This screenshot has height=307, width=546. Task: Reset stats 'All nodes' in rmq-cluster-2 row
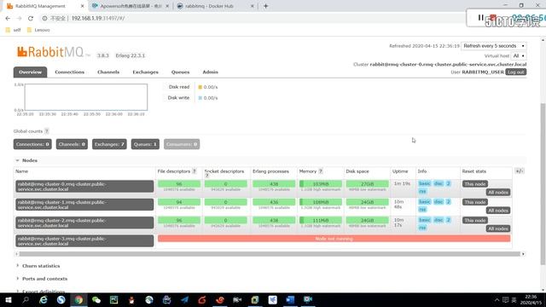[498, 229]
